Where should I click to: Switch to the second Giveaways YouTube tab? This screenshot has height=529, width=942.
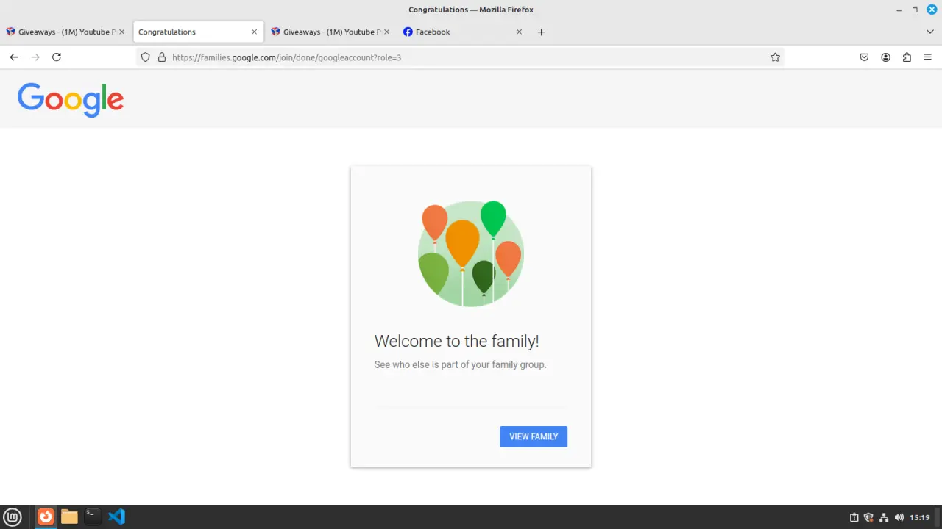[330, 32]
